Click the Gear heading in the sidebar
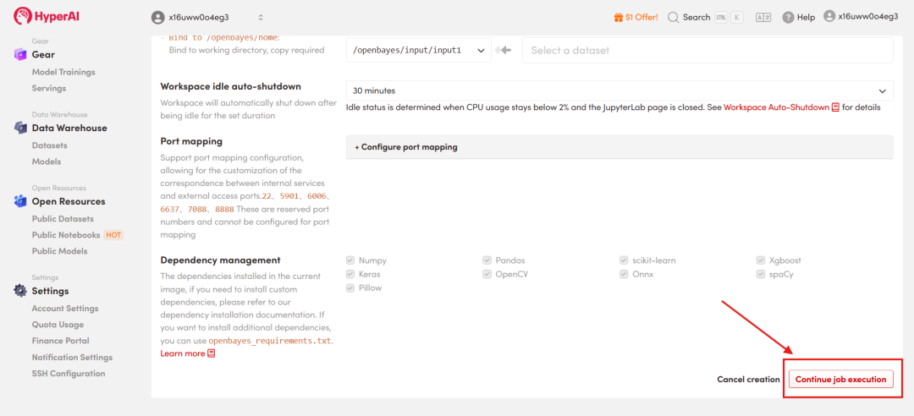The width and height of the screenshot is (914, 416). coord(43,55)
